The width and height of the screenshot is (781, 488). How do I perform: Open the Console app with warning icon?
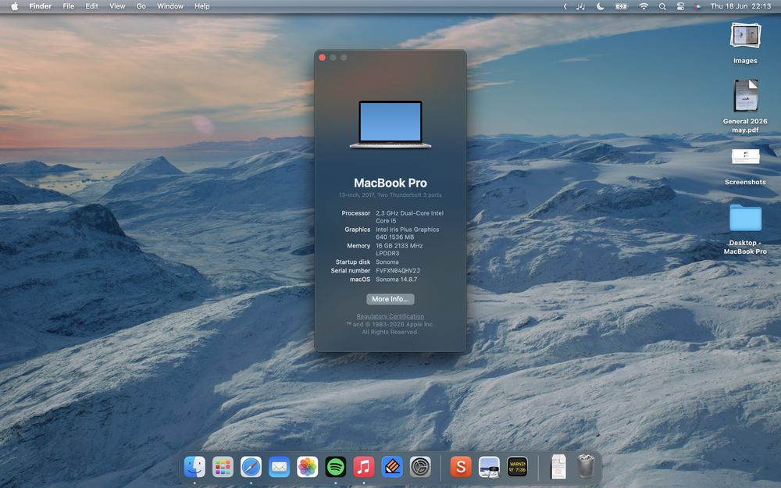517,467
